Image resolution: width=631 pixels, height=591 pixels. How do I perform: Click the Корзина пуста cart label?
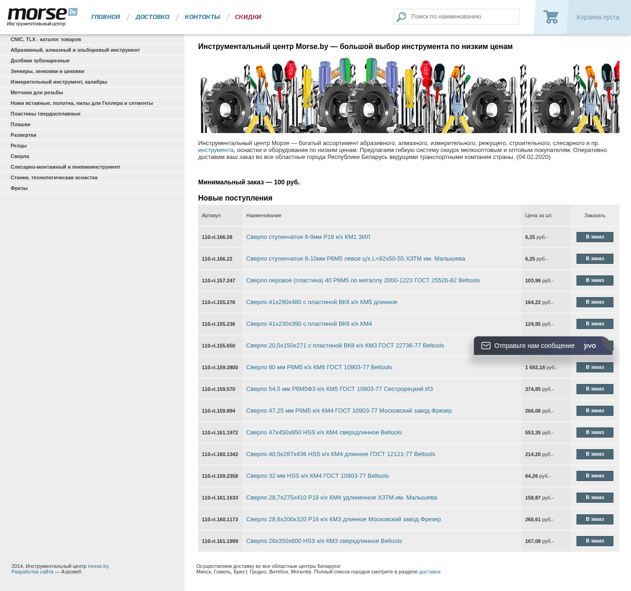click(x=598, y=17)
